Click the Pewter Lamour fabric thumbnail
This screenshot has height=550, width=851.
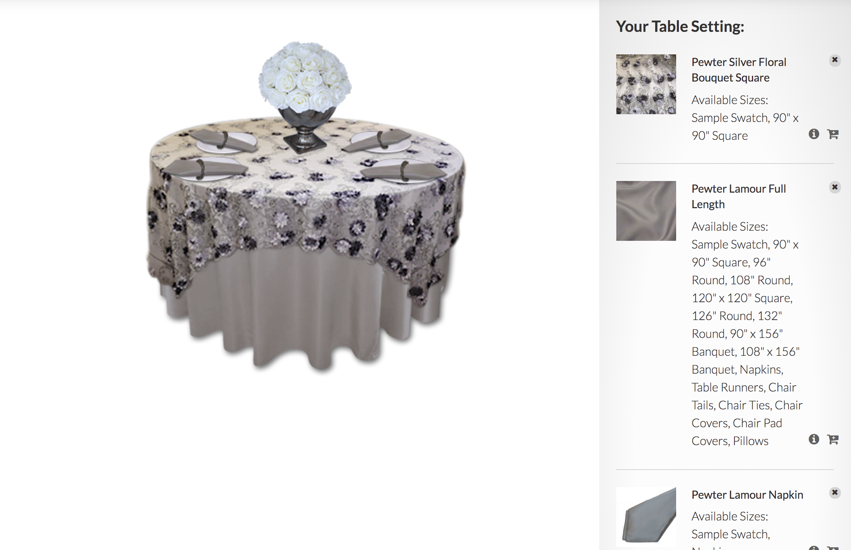(x=646, y=211)
